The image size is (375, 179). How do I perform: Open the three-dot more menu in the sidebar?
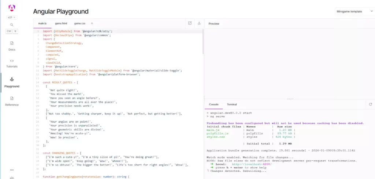click(x=12, y=170)
